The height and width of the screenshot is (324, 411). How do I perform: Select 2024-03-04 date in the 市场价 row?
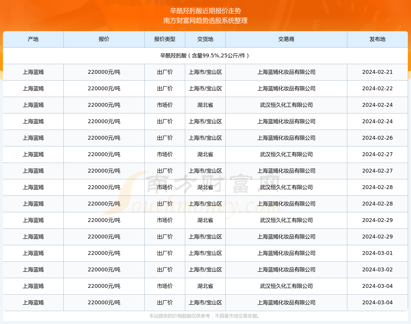click(377, 286)
